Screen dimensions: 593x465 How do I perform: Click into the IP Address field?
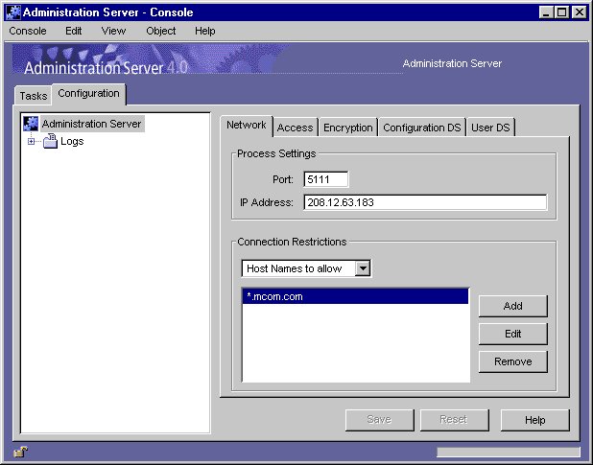pyautogui.click(x=425, y=202)
